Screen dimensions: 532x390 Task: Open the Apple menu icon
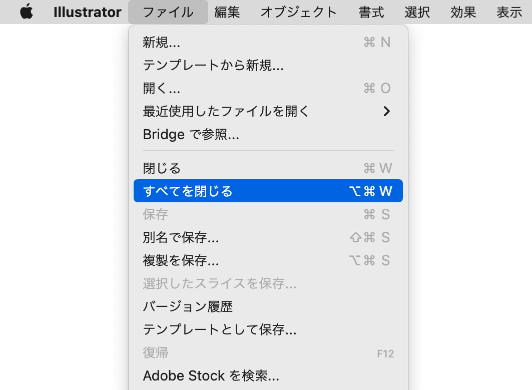coord(27,12)
